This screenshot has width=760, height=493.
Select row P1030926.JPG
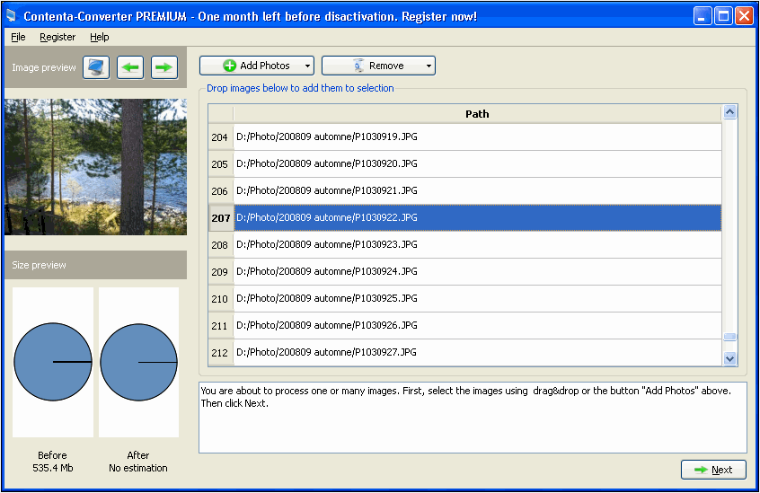click(477, 325)
